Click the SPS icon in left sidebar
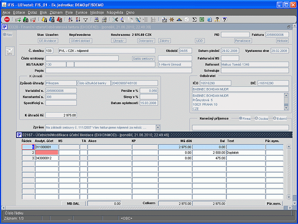The width and height of the screenshot is (298, 224). tap(9, 52)
